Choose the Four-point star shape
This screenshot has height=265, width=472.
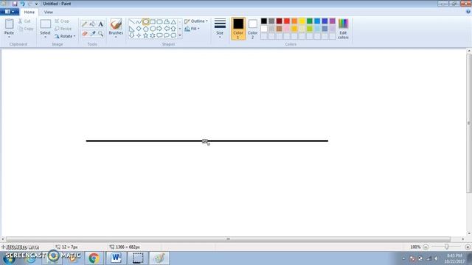(x=139, y=35)
